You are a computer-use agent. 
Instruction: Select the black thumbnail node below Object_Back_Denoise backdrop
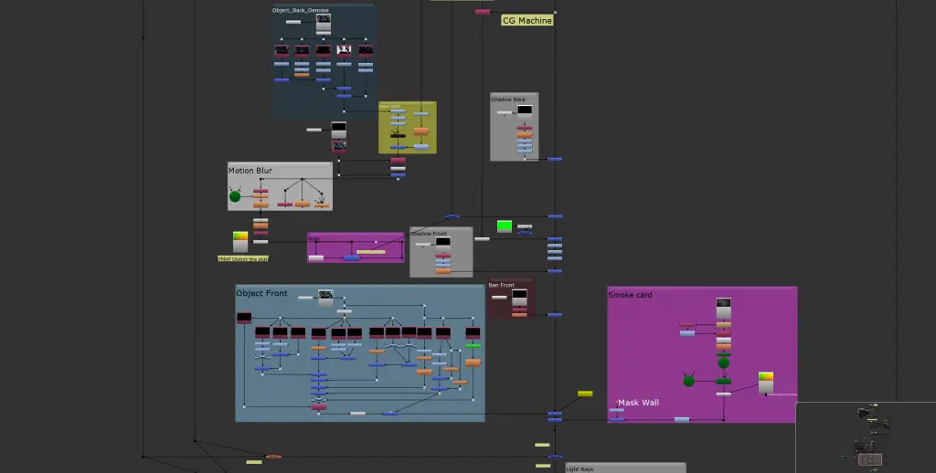click(338, 129)
